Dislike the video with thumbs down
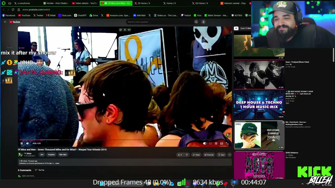 (x=187, y=155)
